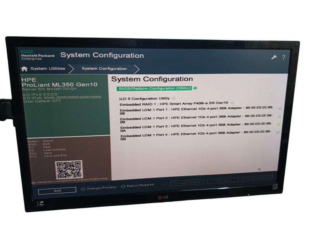This screenshot has width=313, height=235.
Task: Open the hpe.com ProLiantGen10UEFI-Help URL
Action: click(x=70, y=181)
